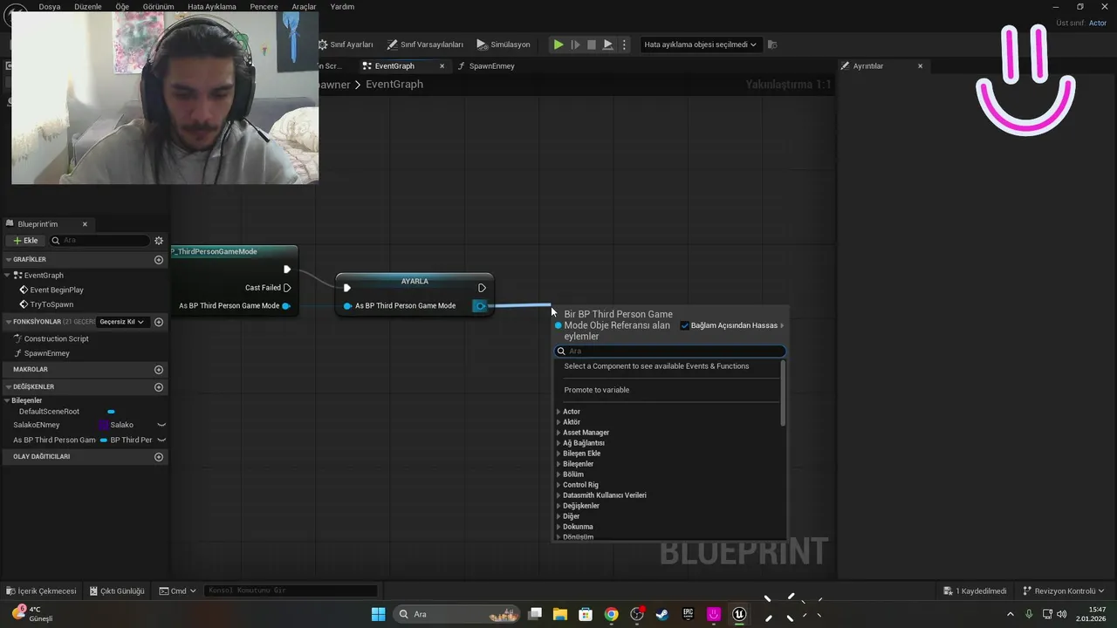This screenshot has height=628, width=1117.
Task: Add a new event dispatcher in OLAY DAĞITICILARI
Action: tap(159, 457)
